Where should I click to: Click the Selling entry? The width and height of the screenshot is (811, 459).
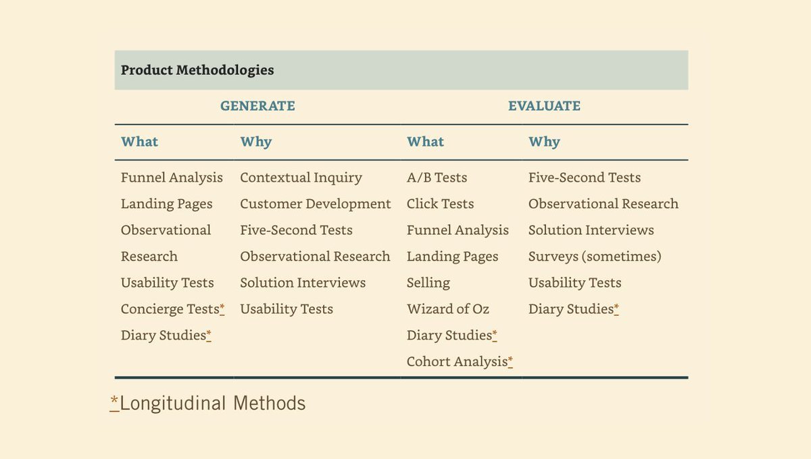[428, 283]
